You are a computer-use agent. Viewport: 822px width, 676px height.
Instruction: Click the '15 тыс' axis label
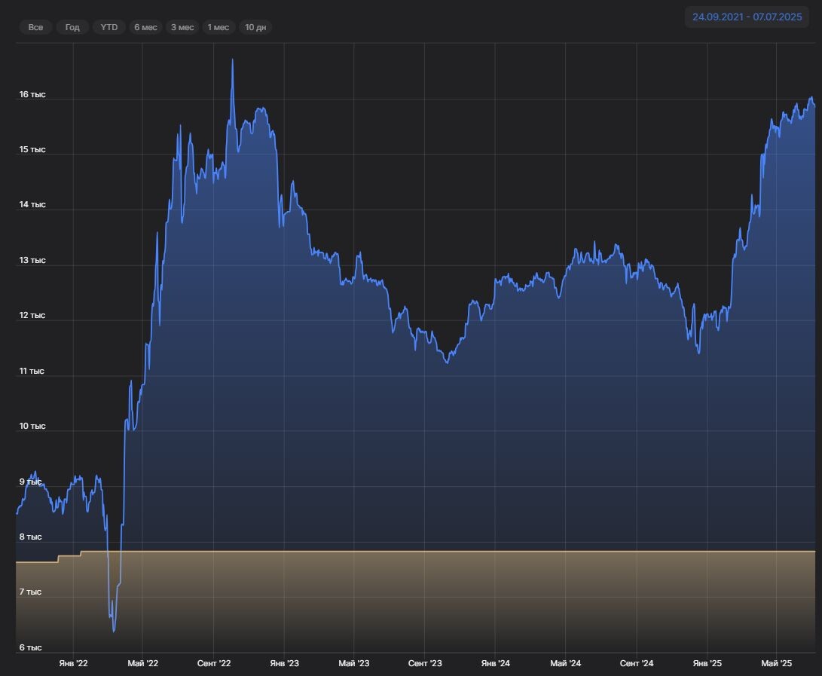click(x=32, y=149)
